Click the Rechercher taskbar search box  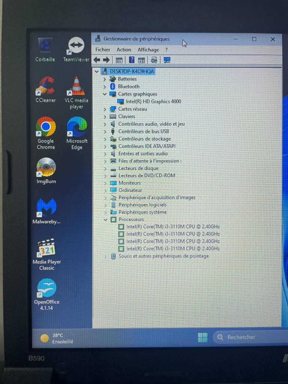250,337
